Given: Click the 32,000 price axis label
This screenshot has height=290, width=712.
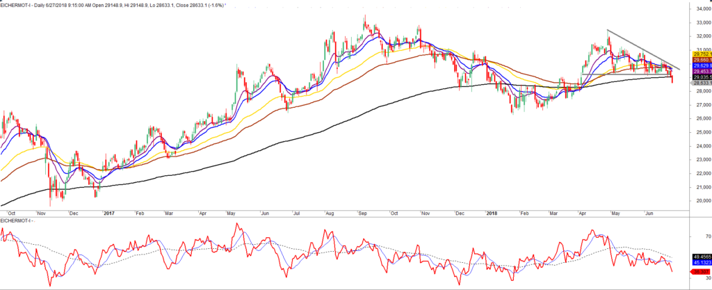Looking at the screenshot, I should 702,36.
